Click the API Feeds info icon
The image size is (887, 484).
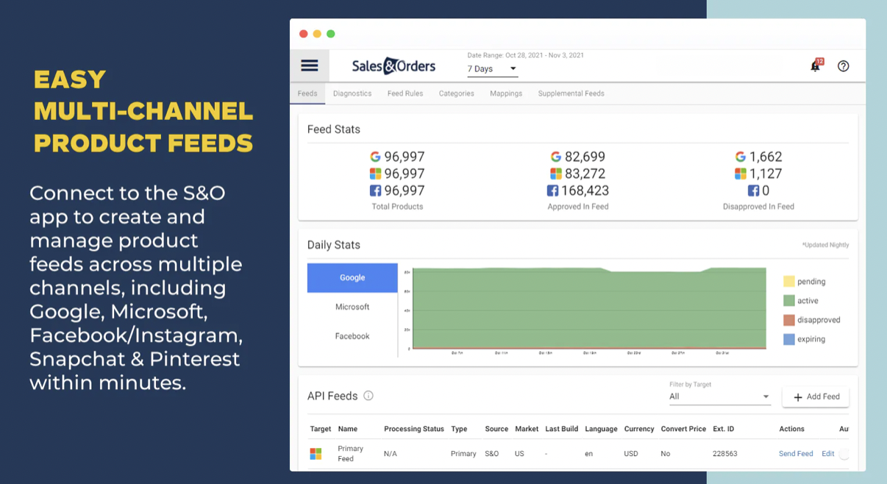[x=368, y=396]
